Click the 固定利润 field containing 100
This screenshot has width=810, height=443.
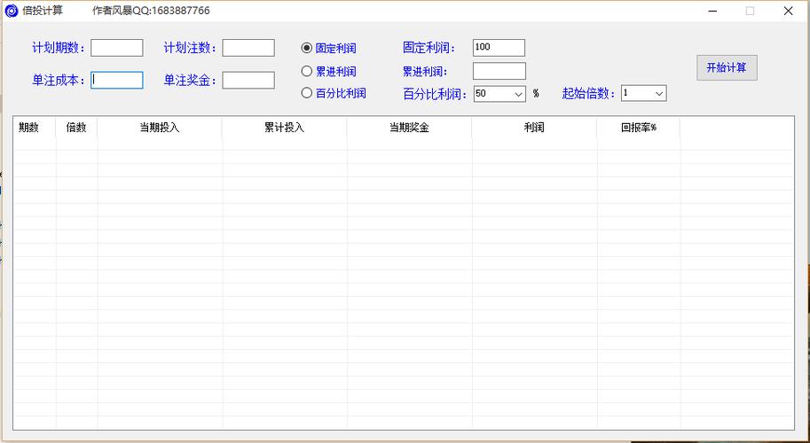(x=499, y=48)
